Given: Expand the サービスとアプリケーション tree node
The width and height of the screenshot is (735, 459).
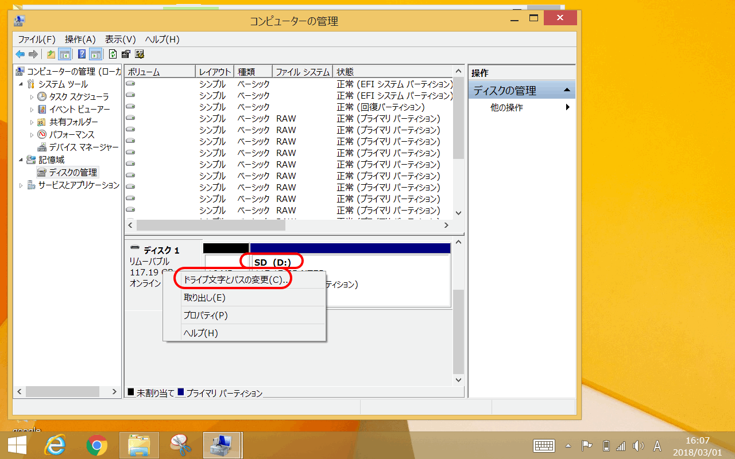Looking at the screenshot, I should (x=21, y=185).
